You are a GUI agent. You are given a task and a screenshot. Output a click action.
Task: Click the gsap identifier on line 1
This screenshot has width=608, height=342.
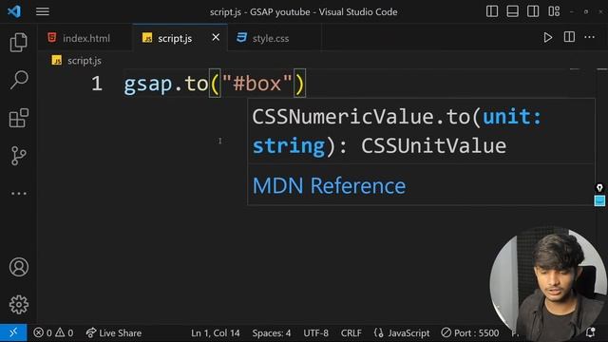148,85
